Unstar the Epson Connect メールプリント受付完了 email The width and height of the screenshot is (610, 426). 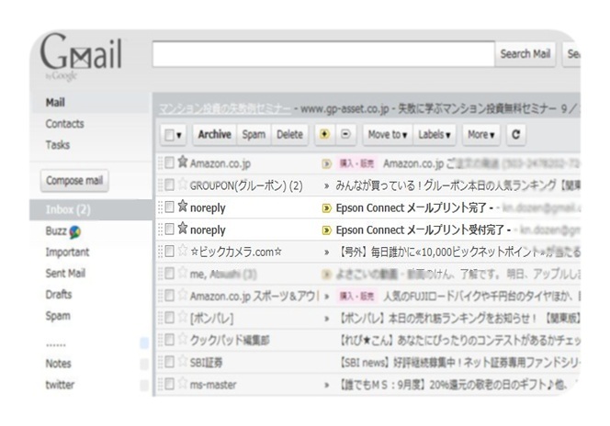183,229
